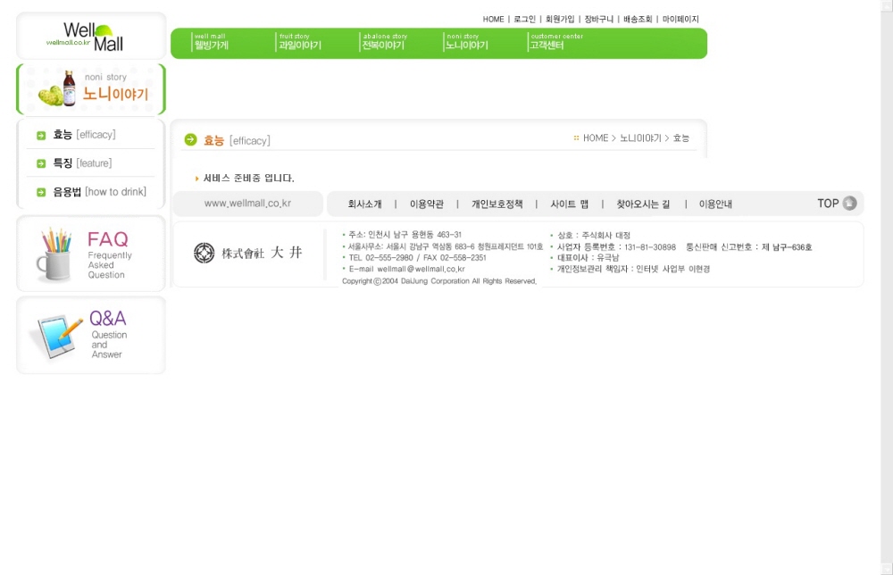Click the Well Mall logo
Image resolution: width=893 pixels, height=575 pixels.
pos(90,36)
